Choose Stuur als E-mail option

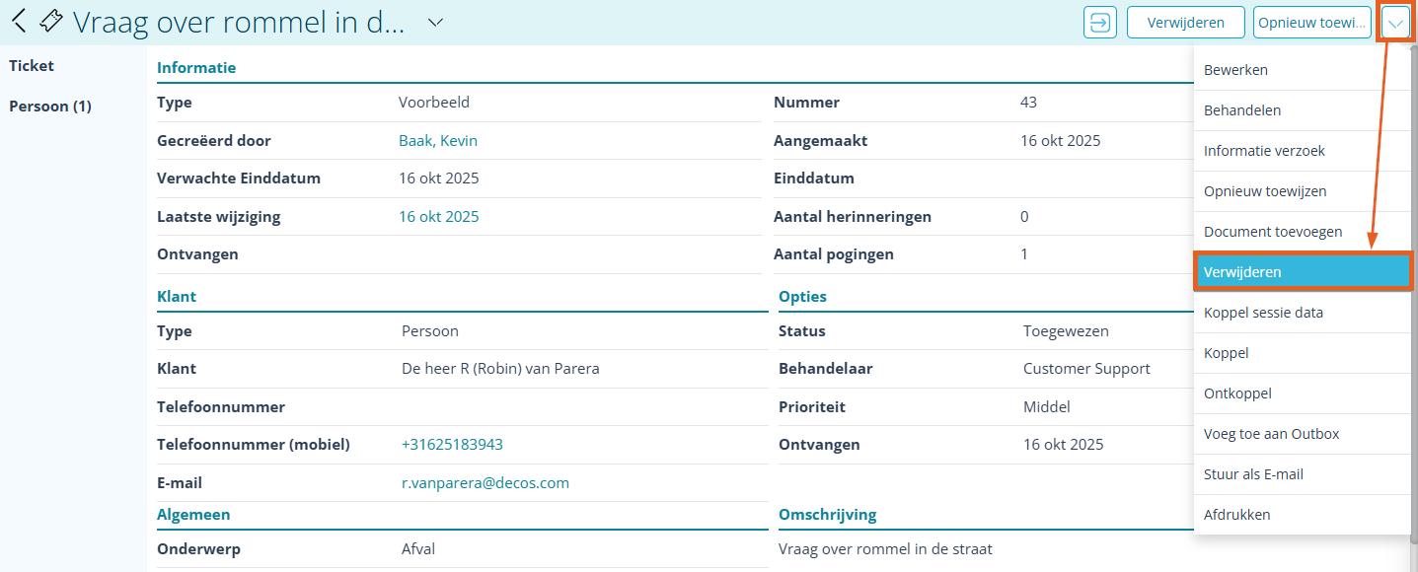point(1251,473)
